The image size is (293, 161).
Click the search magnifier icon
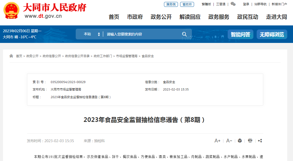coord(184,34)
